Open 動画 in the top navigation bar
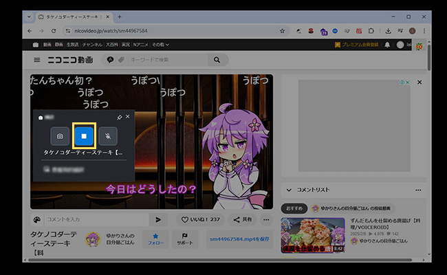The image size is (447, 275). (x=47, y=45)
